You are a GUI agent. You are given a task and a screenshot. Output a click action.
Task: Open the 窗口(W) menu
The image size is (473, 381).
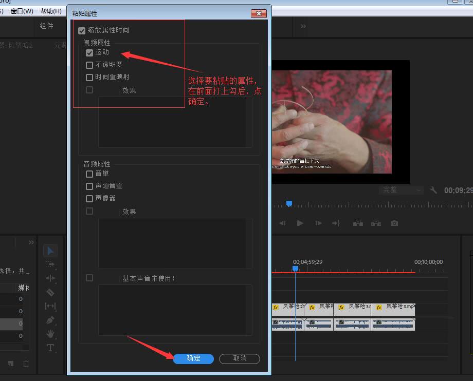tap(22, 11)
